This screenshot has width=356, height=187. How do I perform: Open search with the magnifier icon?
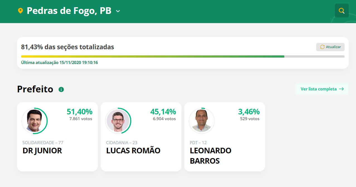pyautogui.click(x=342, y=11)
